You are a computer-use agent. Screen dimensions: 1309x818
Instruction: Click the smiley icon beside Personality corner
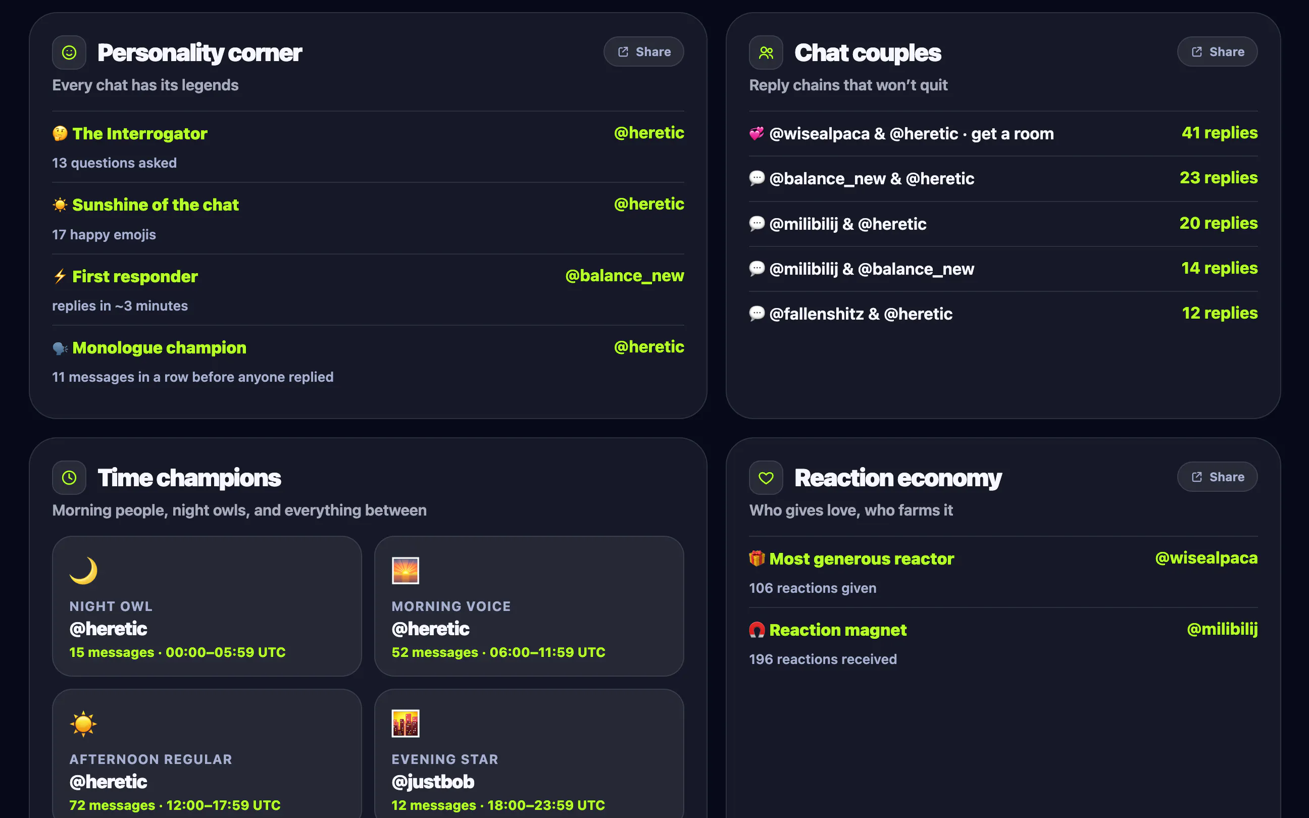click(69, 53)
